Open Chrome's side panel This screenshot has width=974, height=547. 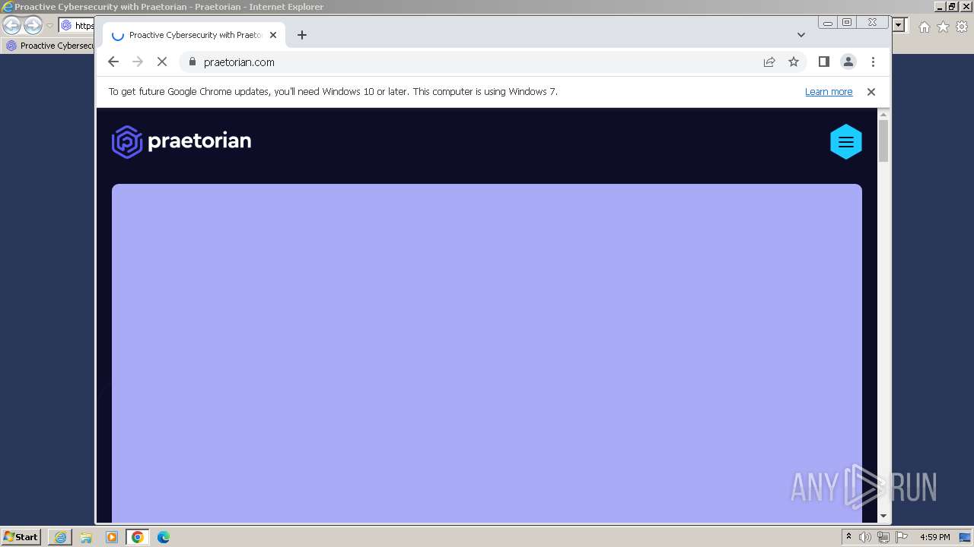point(823,62)
